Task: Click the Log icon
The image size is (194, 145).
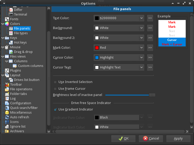Action: 7,99
